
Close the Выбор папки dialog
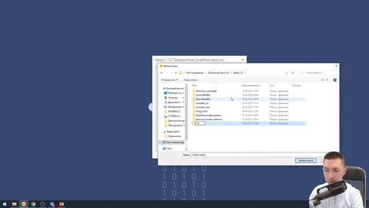coord(336,66)
